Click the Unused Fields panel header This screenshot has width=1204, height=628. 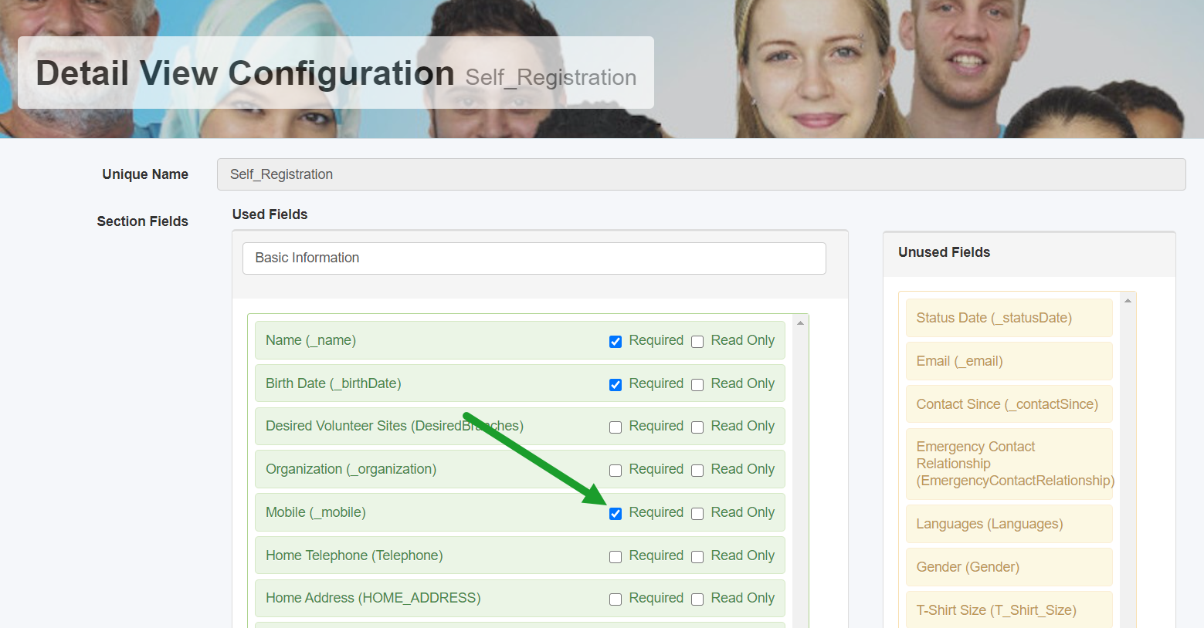pos(1029,253)
